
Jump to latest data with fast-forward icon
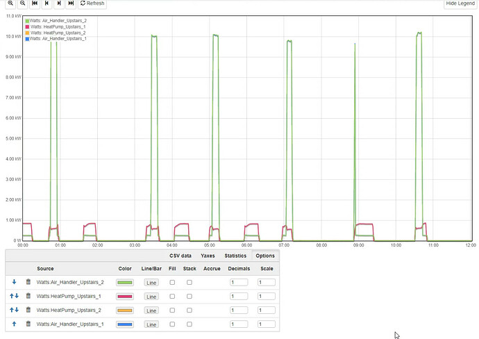[71, 3]
